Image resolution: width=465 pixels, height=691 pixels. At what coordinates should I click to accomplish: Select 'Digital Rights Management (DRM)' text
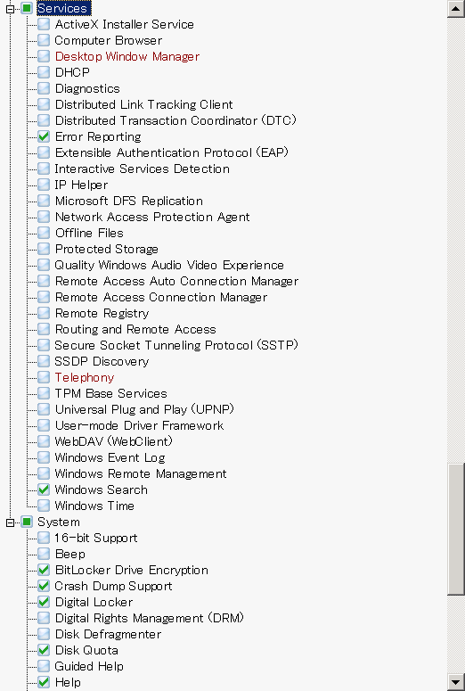pyautogui.click(x=150, y=618)
